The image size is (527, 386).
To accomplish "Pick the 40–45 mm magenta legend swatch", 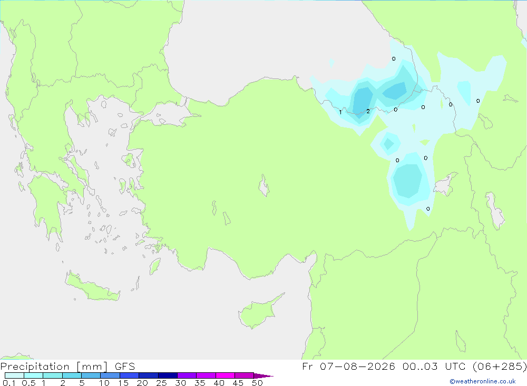I will pos(225,375).
